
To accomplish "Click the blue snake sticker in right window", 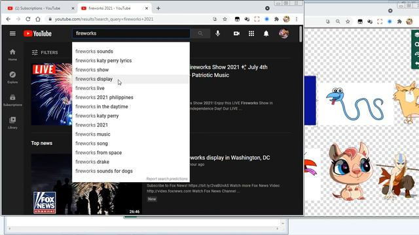I will pos(355,104).
